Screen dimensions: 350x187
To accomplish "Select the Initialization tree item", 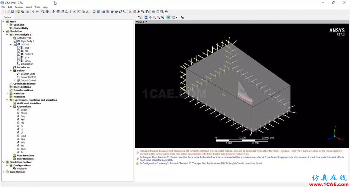I will (27, 64).
